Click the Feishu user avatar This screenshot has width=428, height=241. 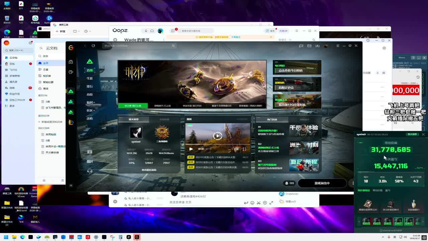click(6, 43)
